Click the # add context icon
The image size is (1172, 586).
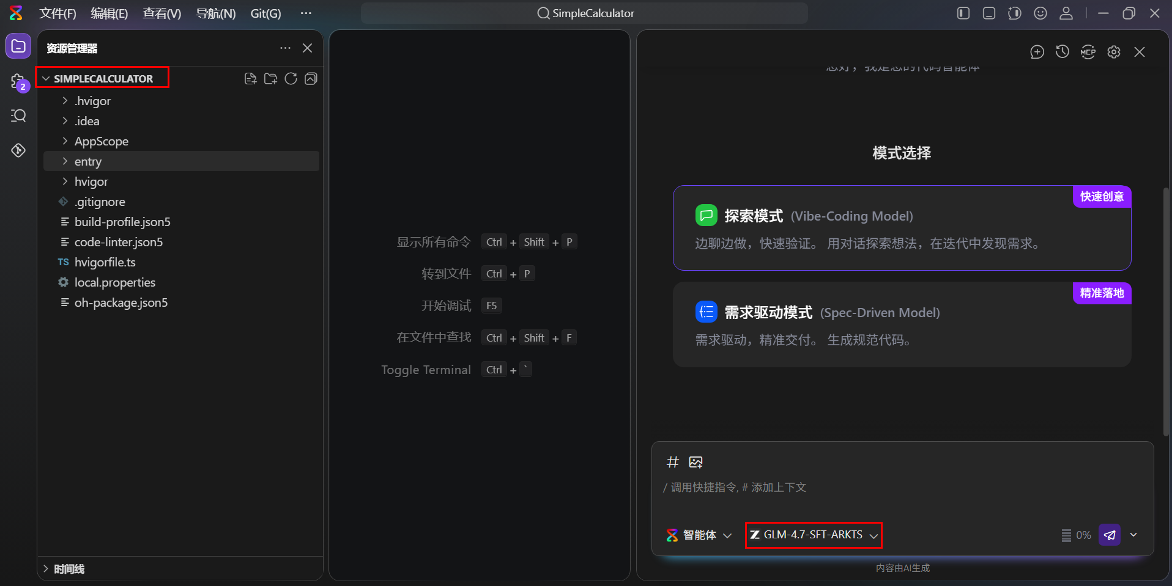click(x=673, y=462)
